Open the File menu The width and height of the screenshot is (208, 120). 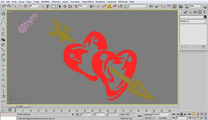[x=3, y=2]
